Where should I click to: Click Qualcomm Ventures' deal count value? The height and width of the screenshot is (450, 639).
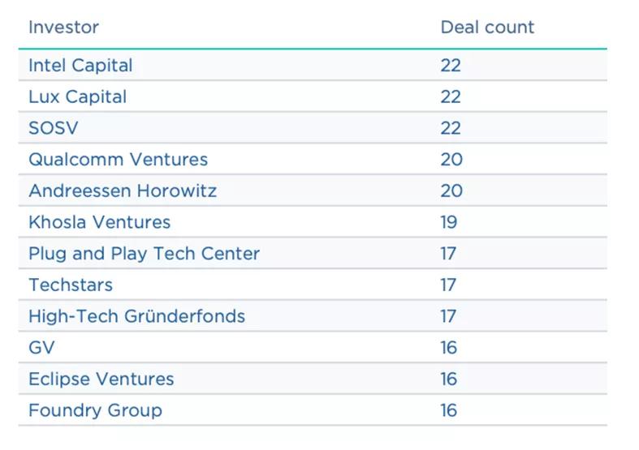click(451, 160)
